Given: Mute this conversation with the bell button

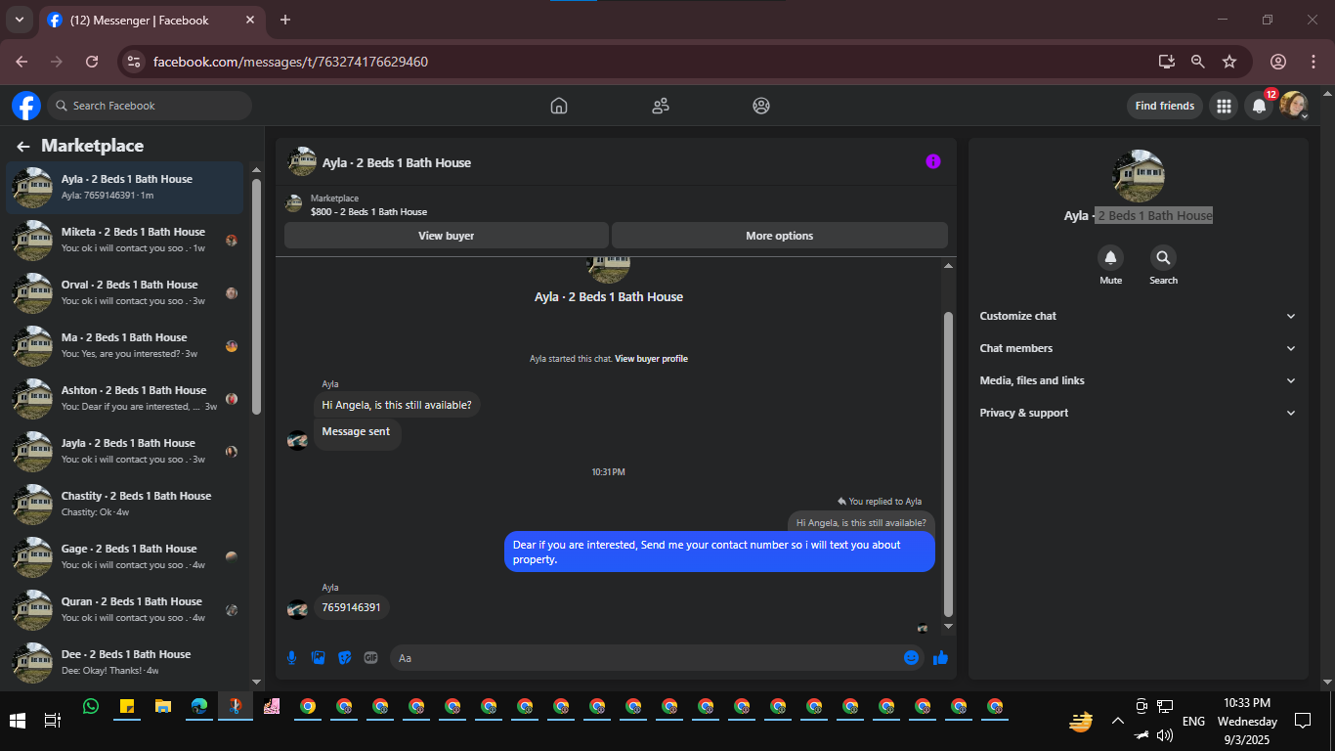Looking at the screenshot, I should click(1110, 258).
